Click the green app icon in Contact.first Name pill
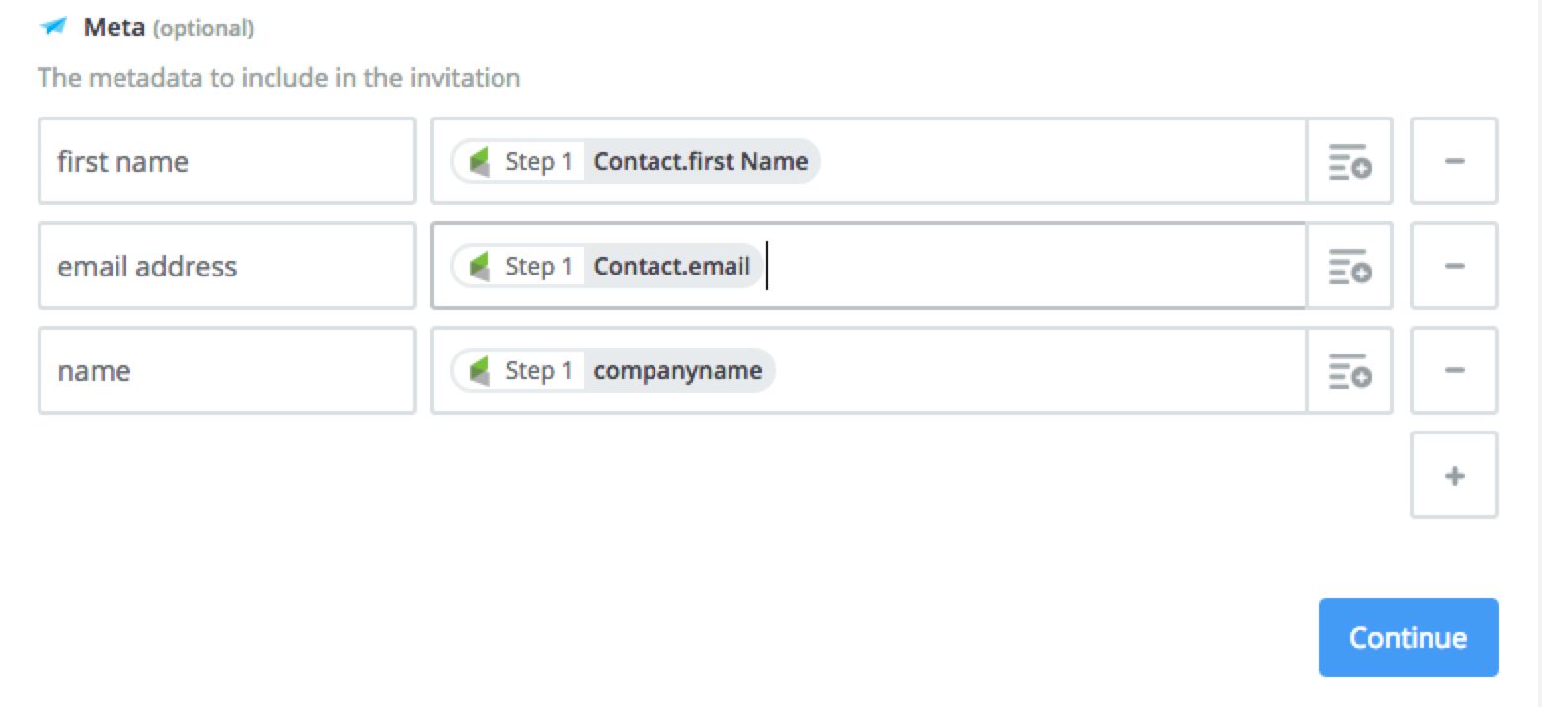1542x707 pixels. coord(480,161)
